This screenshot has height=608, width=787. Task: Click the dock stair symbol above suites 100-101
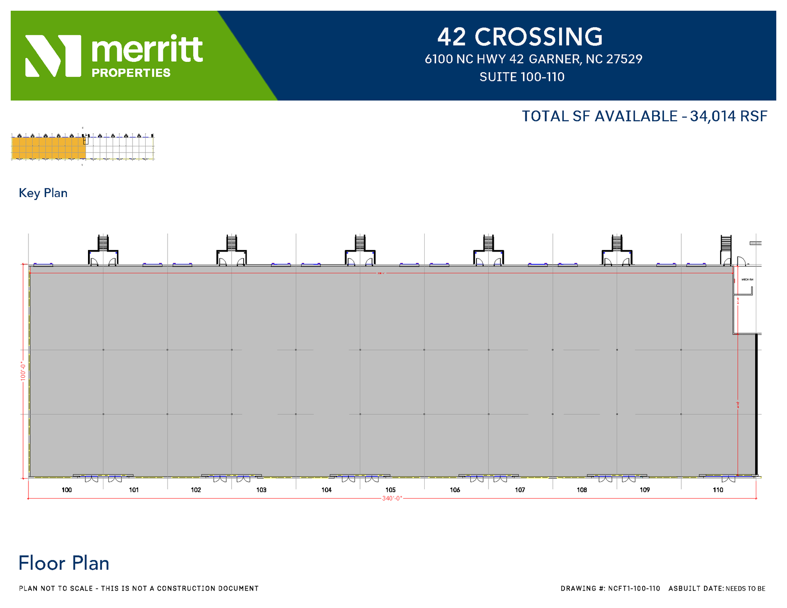[x=103, y=250]
